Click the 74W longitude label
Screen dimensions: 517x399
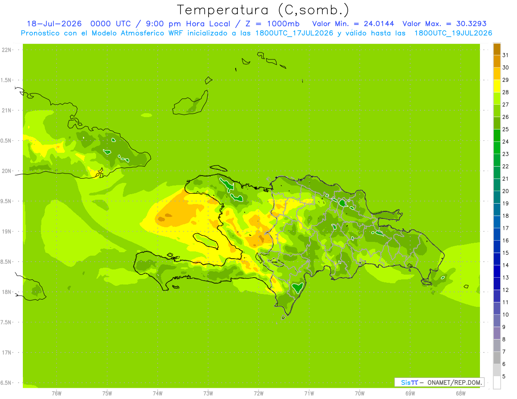pyautogui.click(x=158, y=393)
